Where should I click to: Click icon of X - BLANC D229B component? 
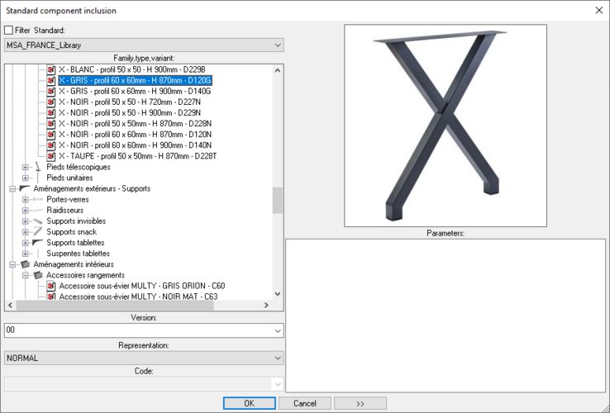51,69
